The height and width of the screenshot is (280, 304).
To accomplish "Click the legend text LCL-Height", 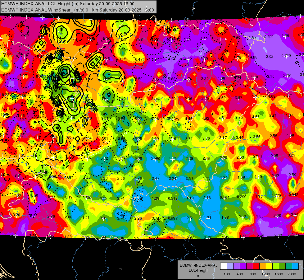I will (x=198, y=270).
